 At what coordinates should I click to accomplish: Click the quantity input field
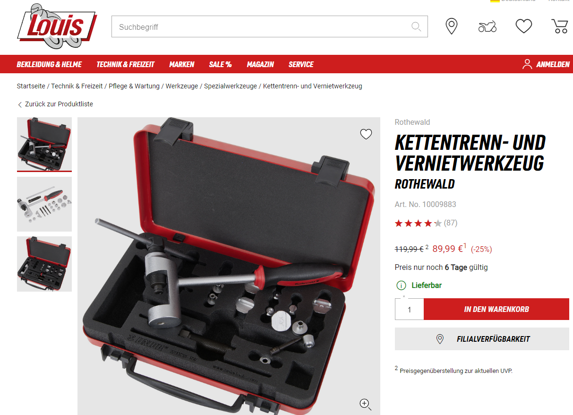[409, 309]
